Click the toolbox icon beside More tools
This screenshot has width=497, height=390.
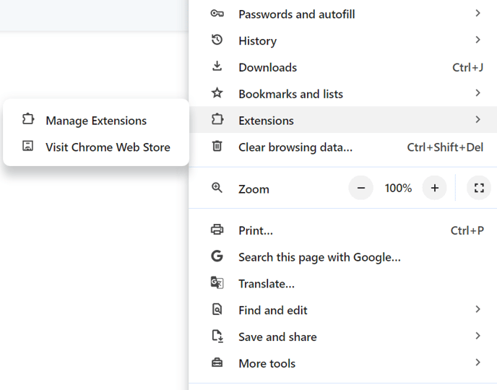point(217,363)
